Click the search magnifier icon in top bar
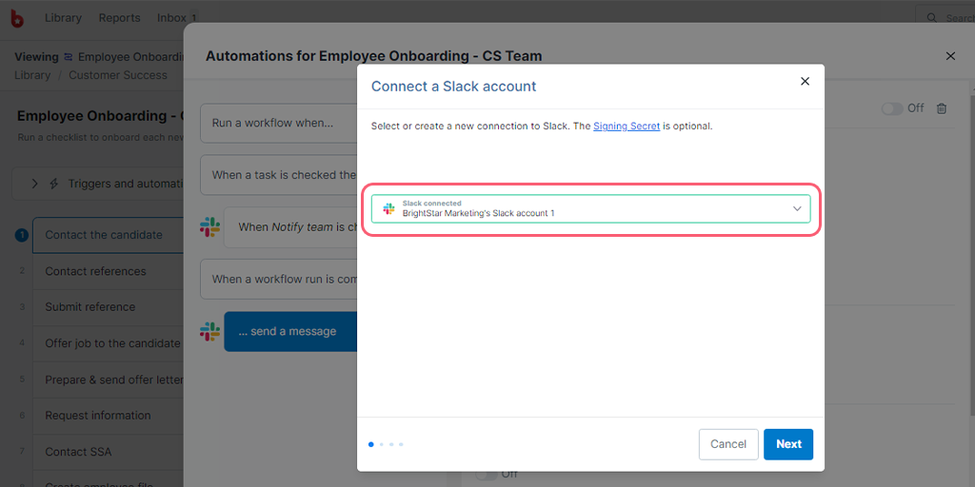This screenshot has width=975, height=487. click(x=931, y=18)
